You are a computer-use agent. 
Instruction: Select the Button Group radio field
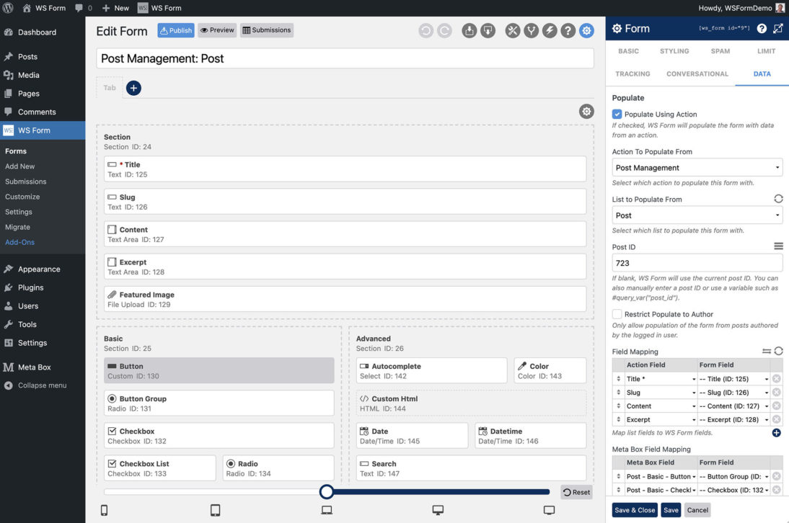click(219, 403)
